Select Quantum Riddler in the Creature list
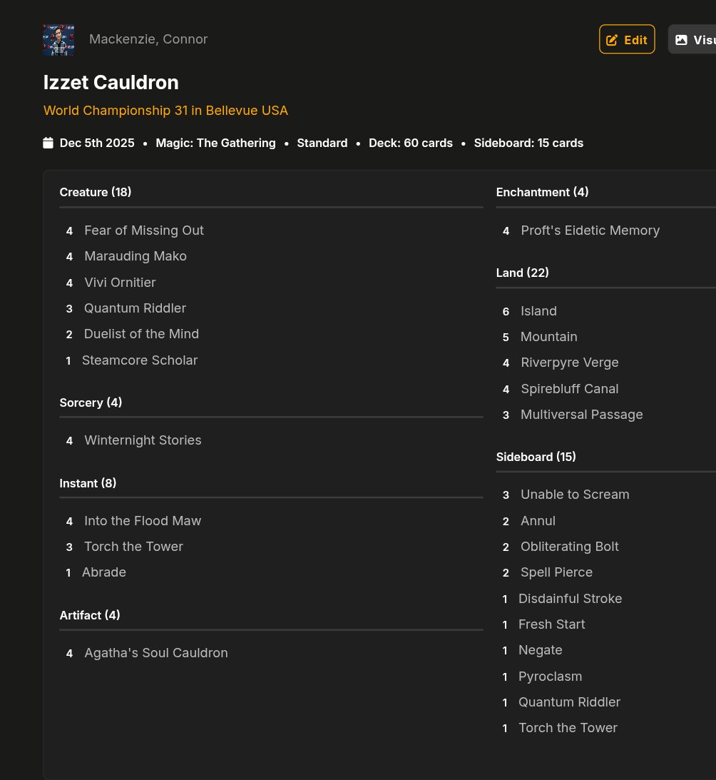 [x=135, y=308]
